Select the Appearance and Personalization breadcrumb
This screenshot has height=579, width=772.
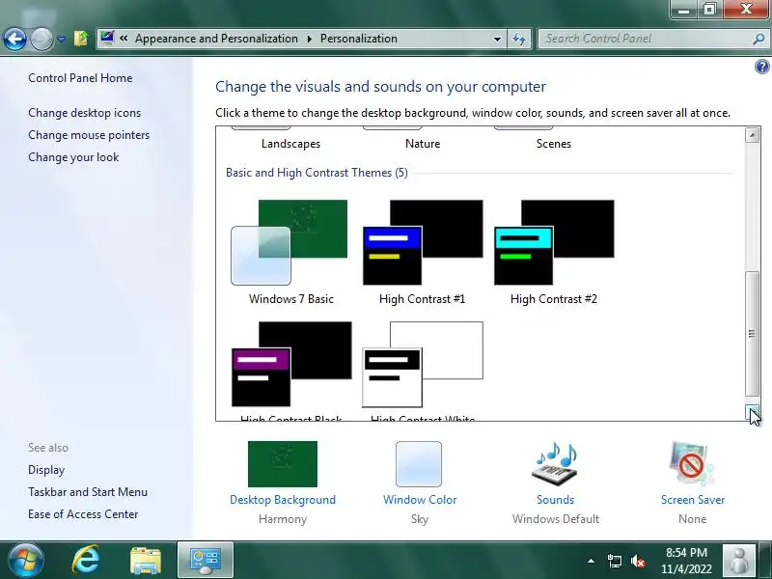(216, 39)
